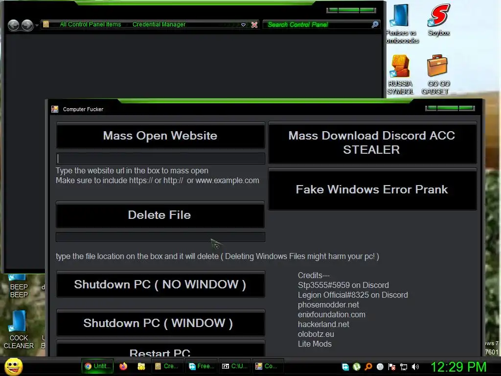The width and height of the screenshot is (501, 376).
Task: Click the red X stop button in address bar
Action: click(x=254, y=24)
